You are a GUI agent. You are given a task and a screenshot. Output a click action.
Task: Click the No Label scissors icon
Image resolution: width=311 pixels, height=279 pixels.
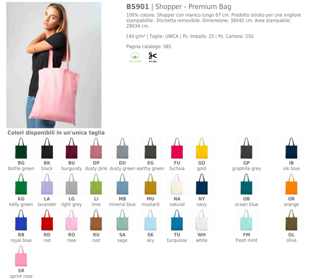[x=153, y=57]
